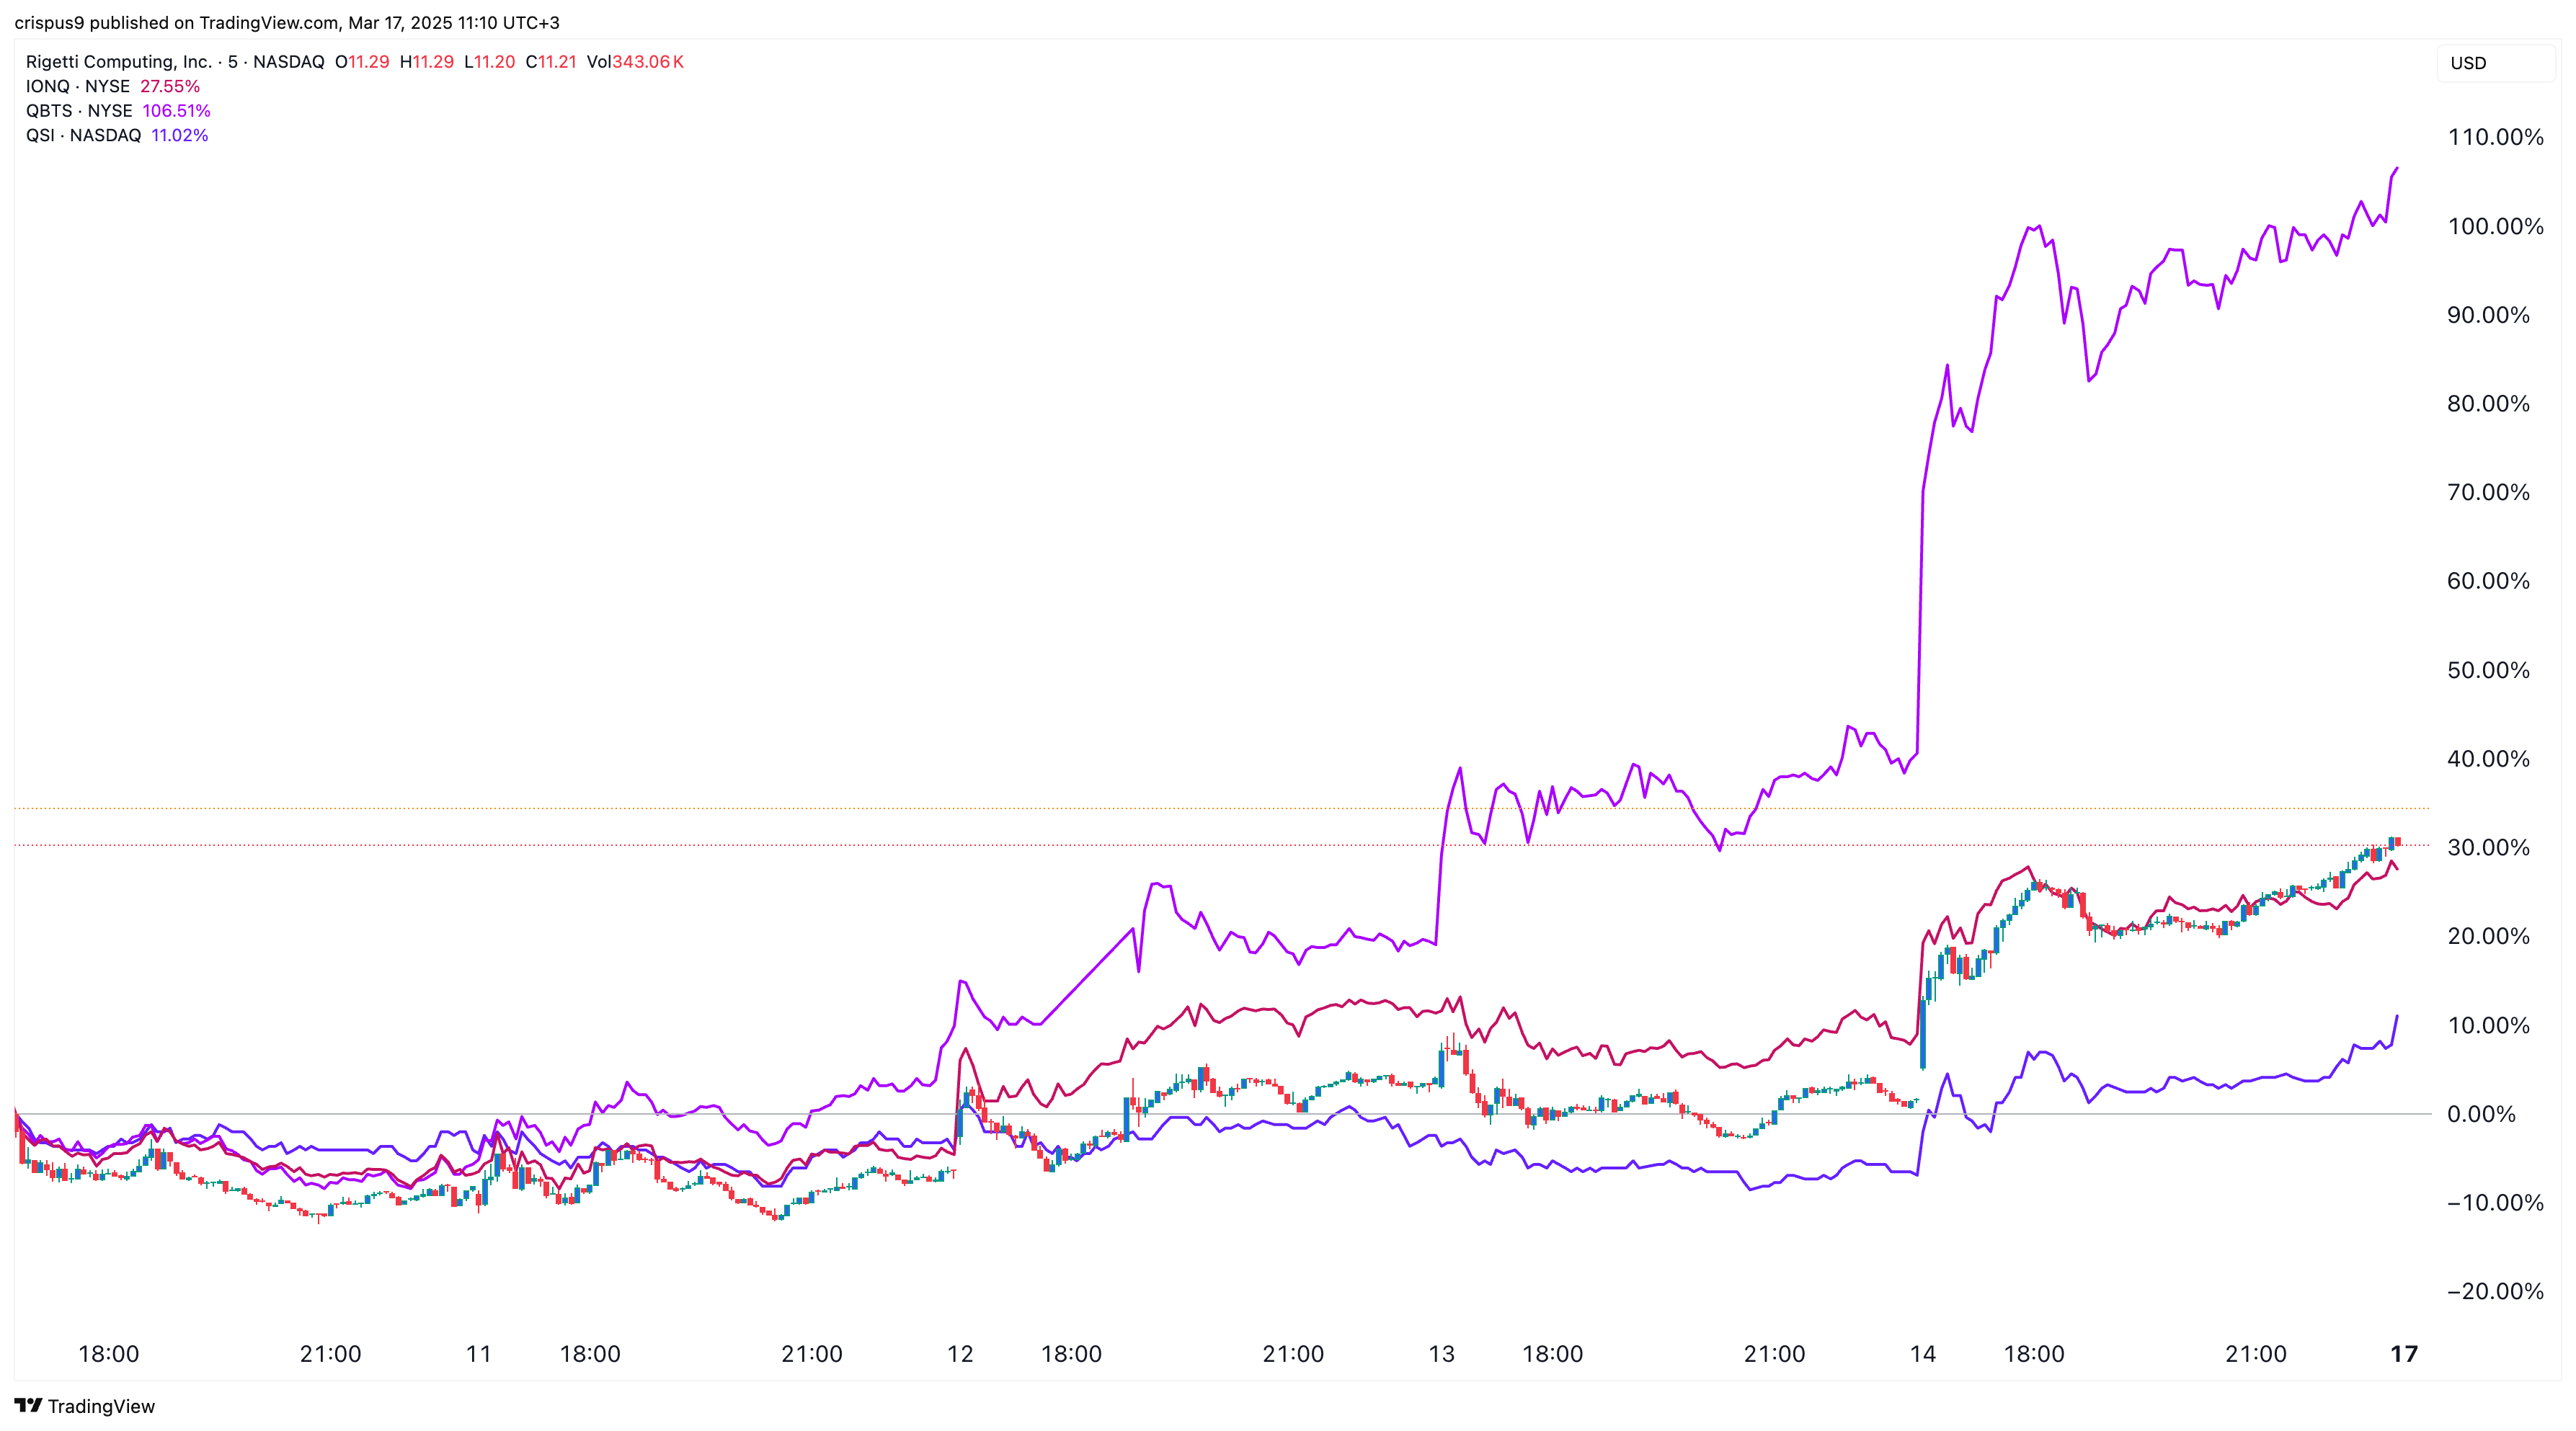2576x1431 pixels.
Task: Click the IONQ 27.55% value
Action: tap(170, 86)
